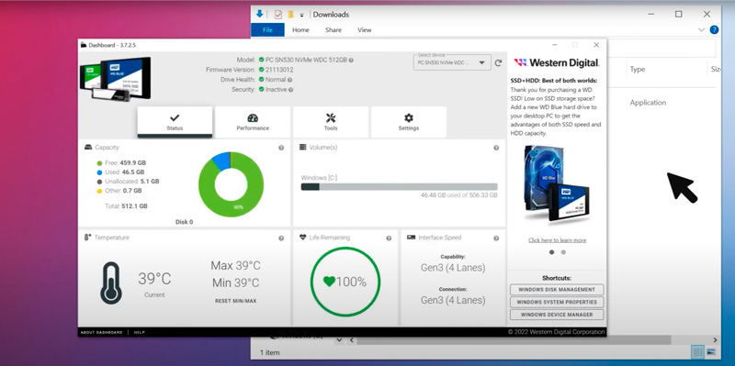Select the second ad carousel dot
Viewport: 735px width, 366px height.
pos(563,252)
